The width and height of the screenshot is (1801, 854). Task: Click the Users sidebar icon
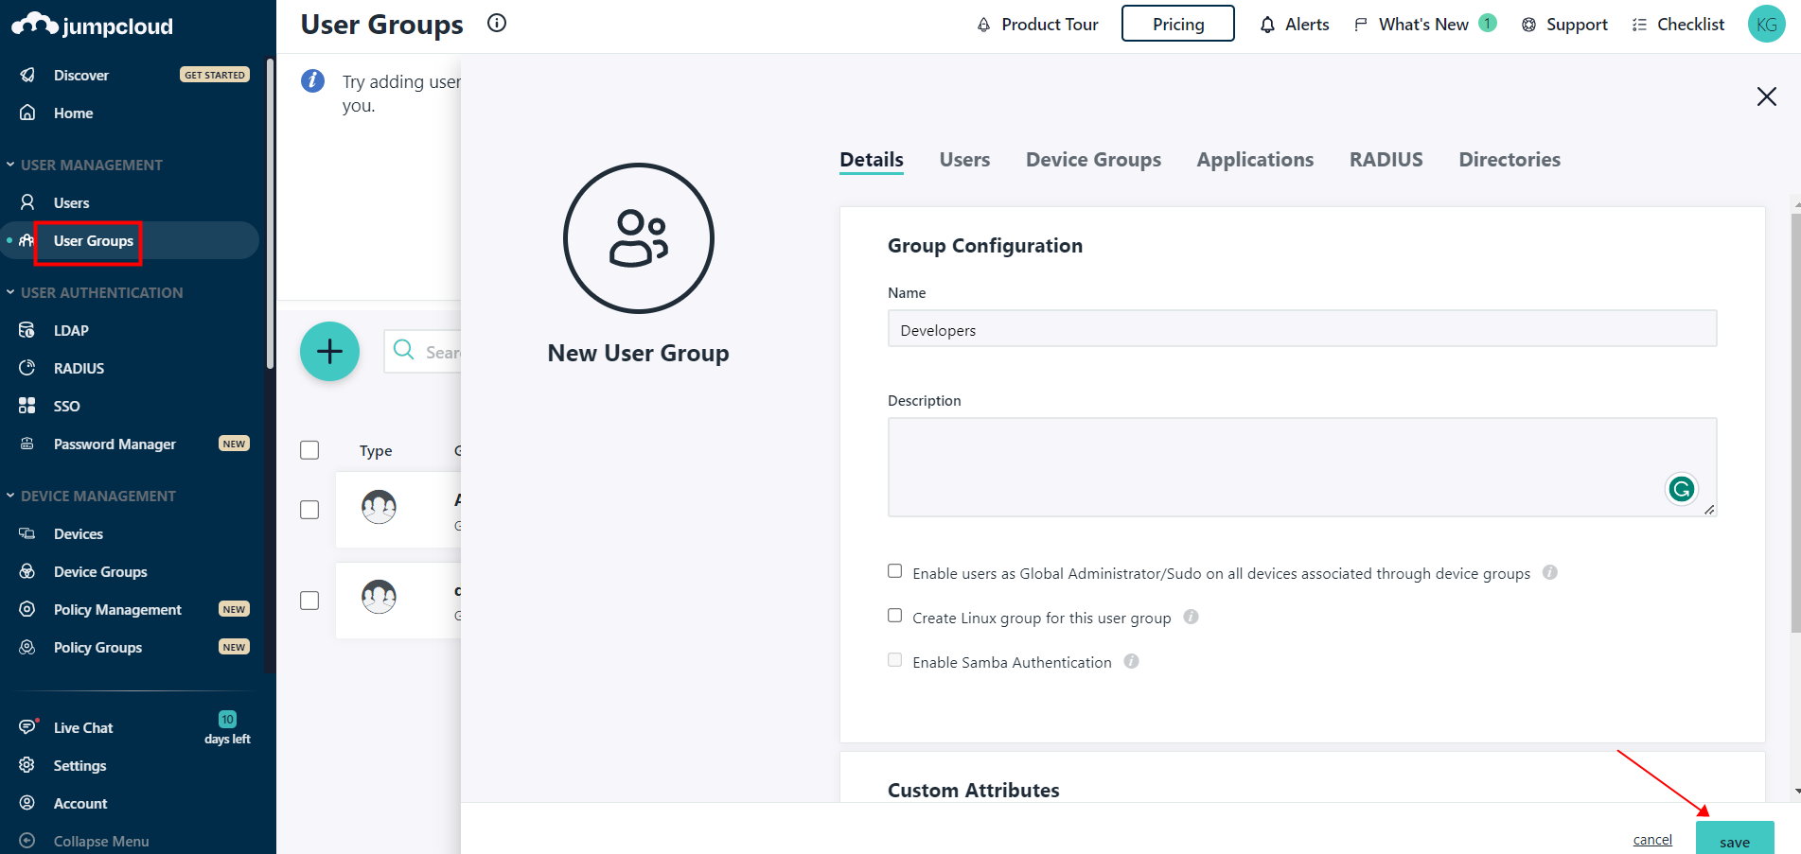point(27,202)
